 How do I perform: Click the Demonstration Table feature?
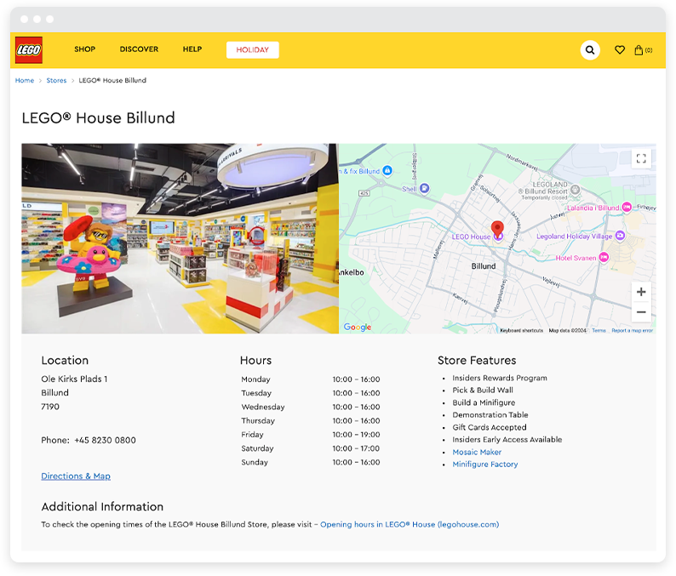pyautogui.click(x=490, y=415)
